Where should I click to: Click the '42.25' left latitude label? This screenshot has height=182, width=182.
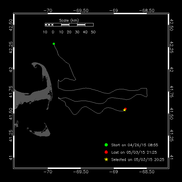coord(11,47)
